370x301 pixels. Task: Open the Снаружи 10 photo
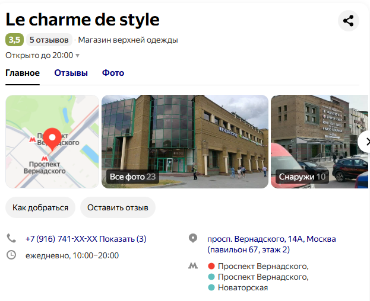point(320,142)
